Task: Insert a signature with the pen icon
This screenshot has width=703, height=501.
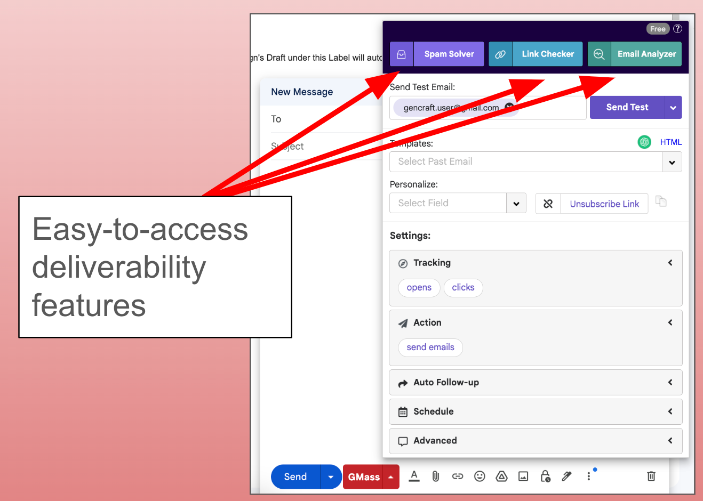Action: (x=567, y=476)
